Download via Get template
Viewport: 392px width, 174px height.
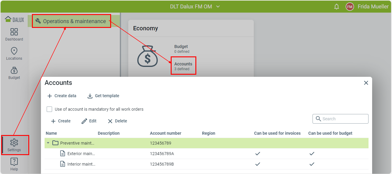tap(103, 96)
